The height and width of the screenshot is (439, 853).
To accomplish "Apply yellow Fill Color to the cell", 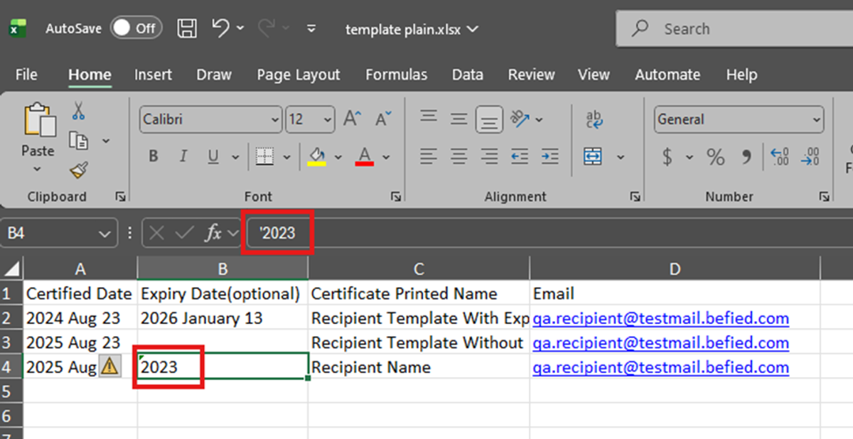I will [317, 156].
